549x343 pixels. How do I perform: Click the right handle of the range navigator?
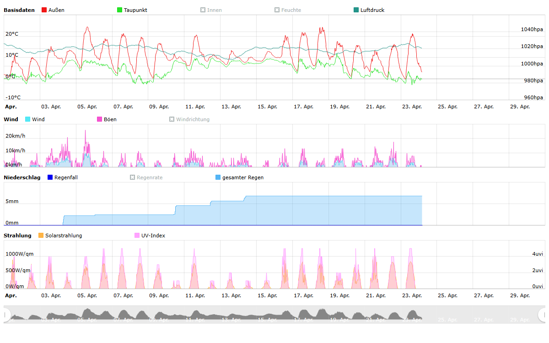click(542, 315)
